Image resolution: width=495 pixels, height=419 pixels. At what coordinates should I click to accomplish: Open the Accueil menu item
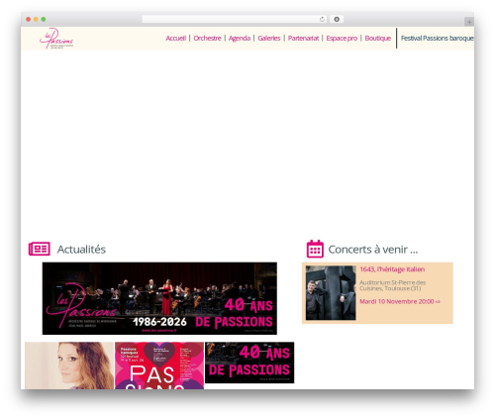176,39
